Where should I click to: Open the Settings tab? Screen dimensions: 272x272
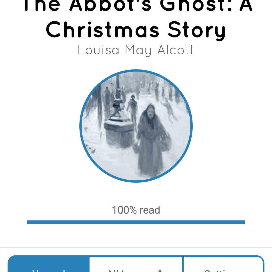click(223, 267)
